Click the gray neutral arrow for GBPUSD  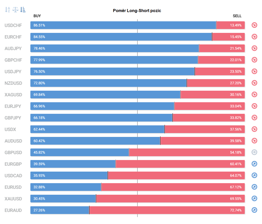(x=254, y=152)
